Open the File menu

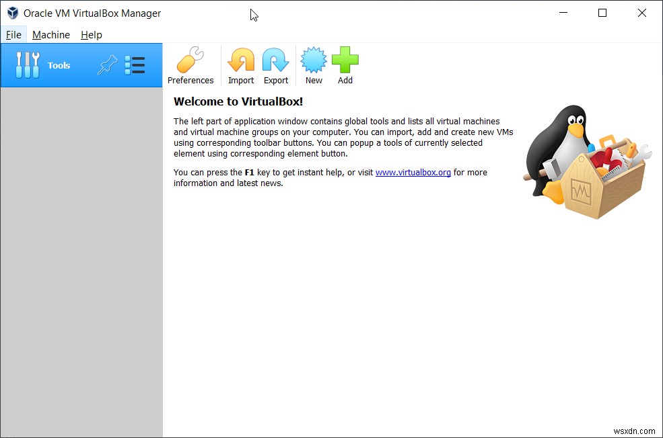13,35
